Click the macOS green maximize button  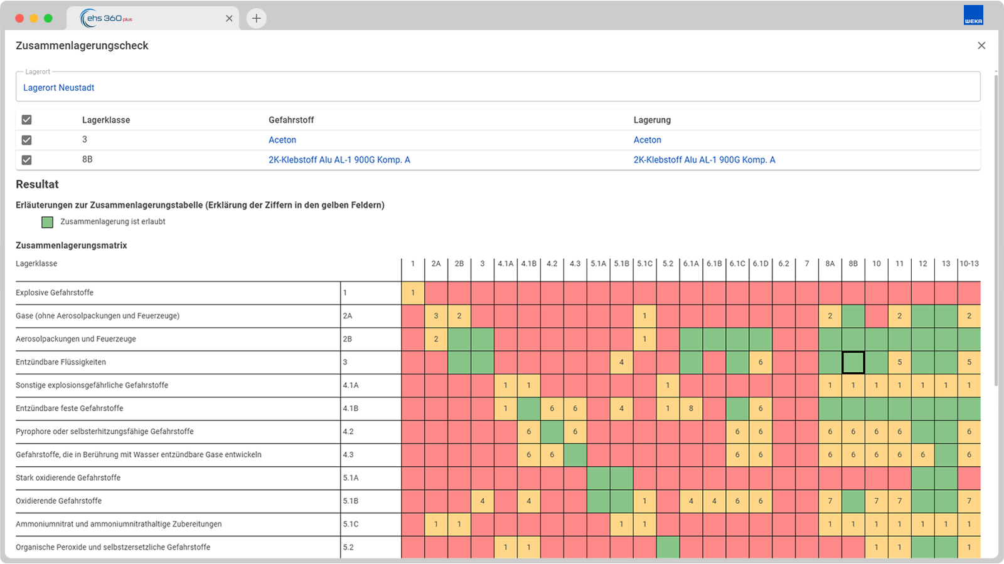(x=48, y=18)
